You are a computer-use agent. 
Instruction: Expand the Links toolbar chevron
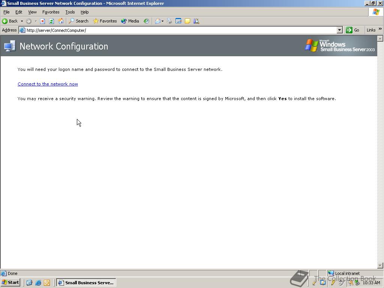[x=380, y=29]
